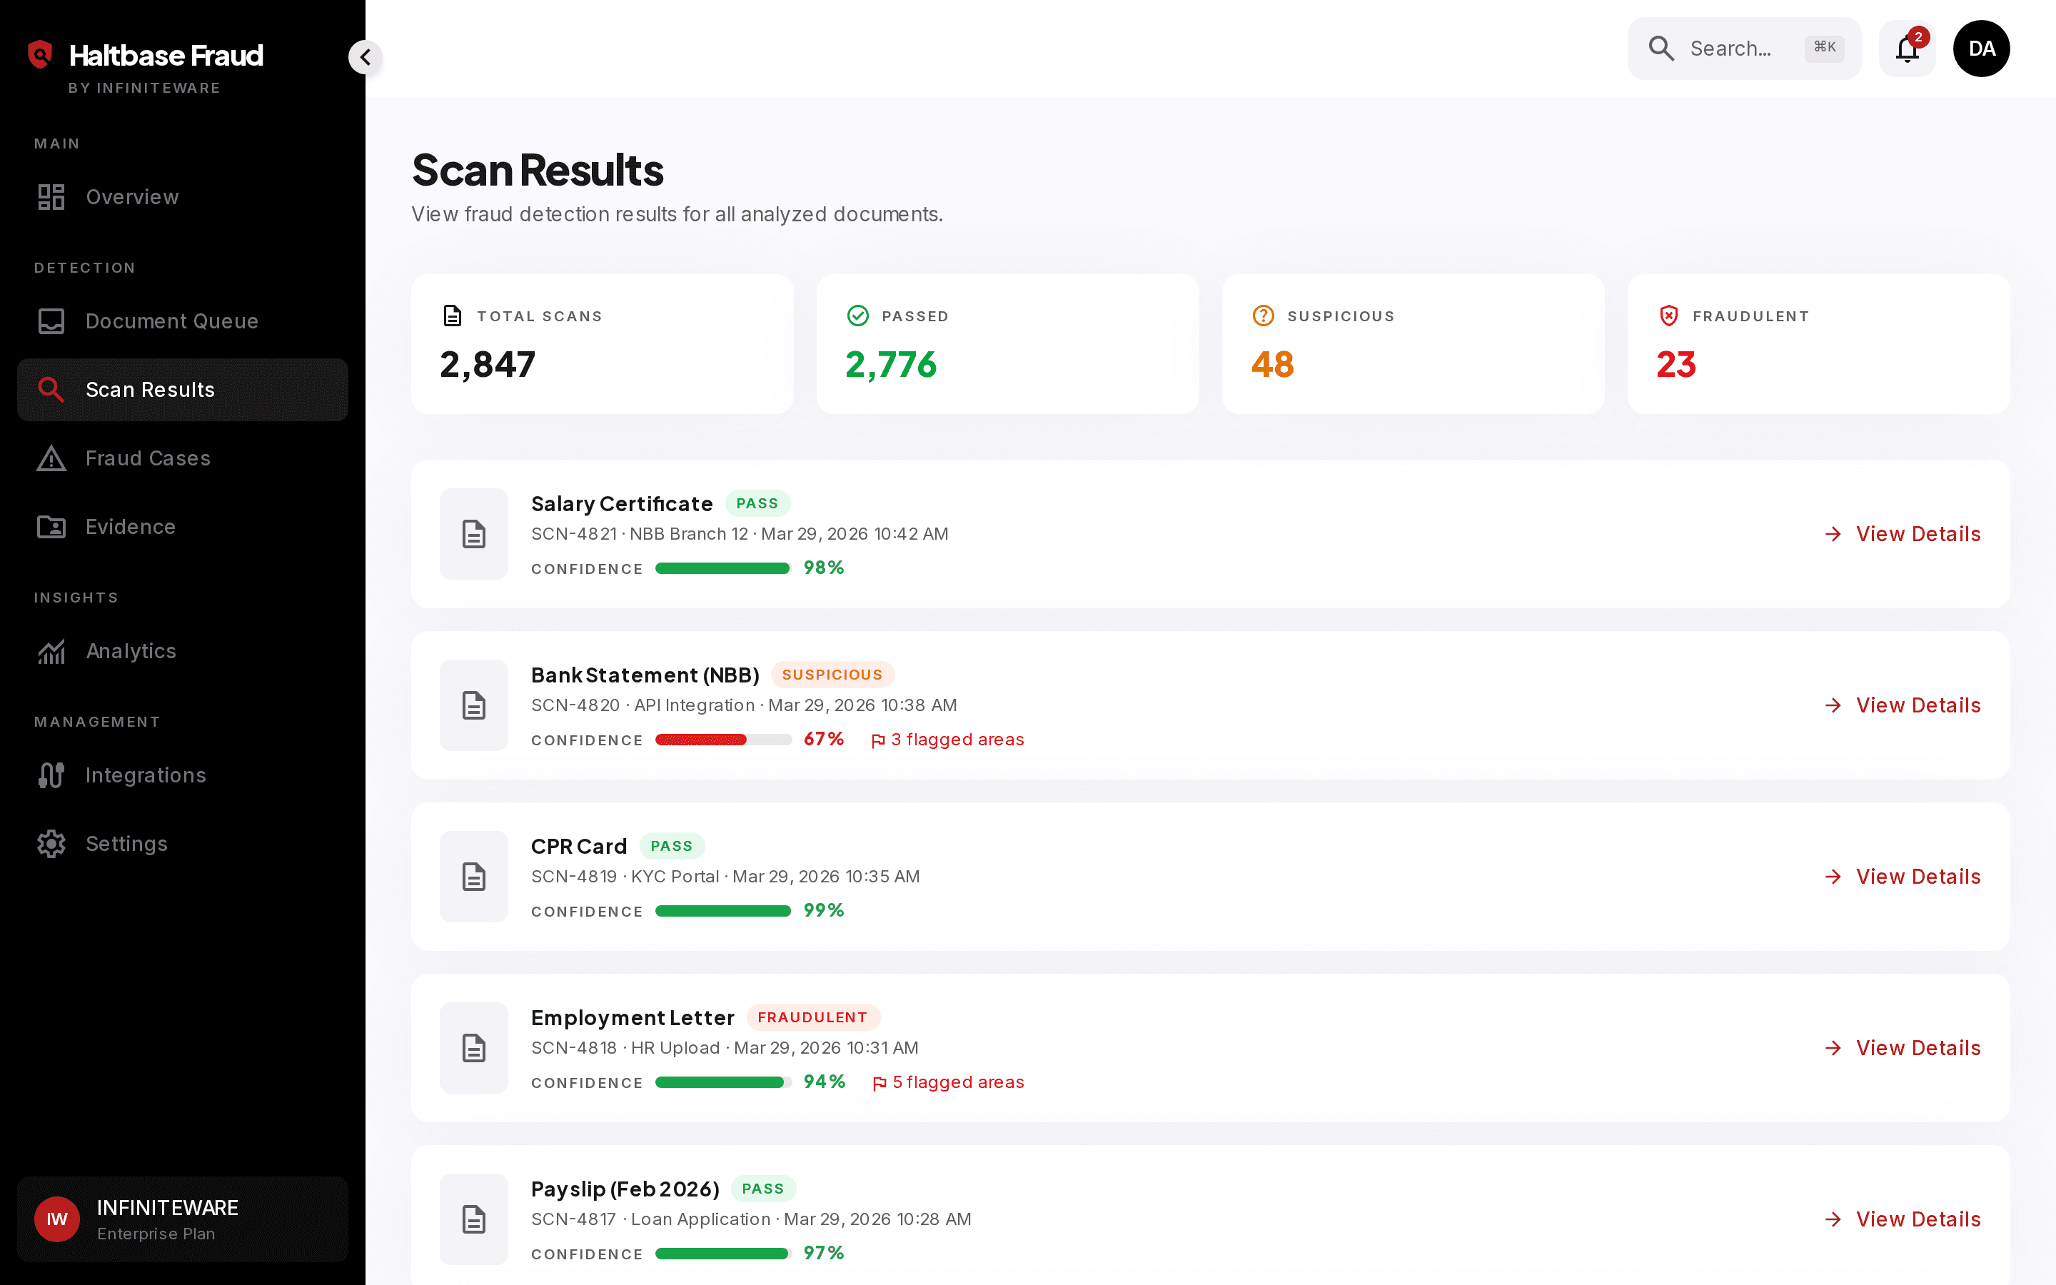Click the Fraudulent count 23
The image size is (2056, 1285).
(x=1676, y=365)
